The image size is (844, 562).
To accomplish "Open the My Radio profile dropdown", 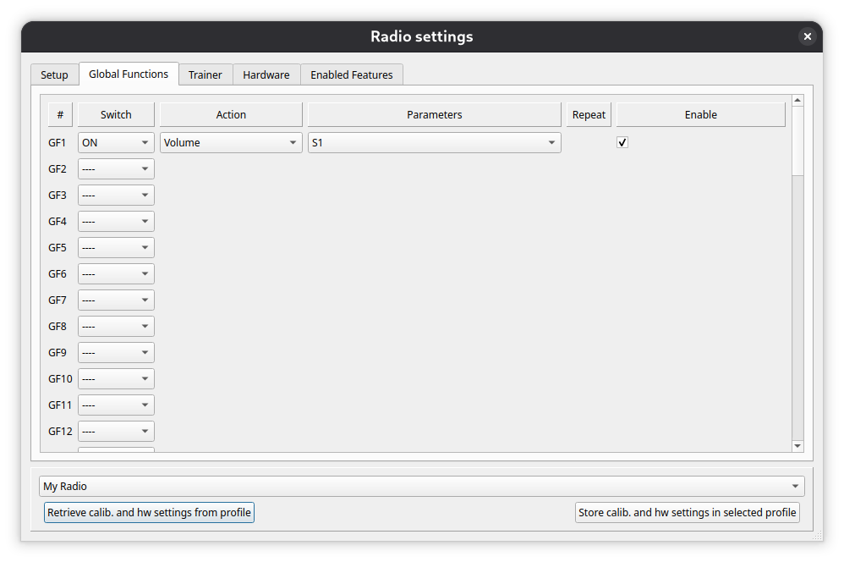I will pos(421,487).
